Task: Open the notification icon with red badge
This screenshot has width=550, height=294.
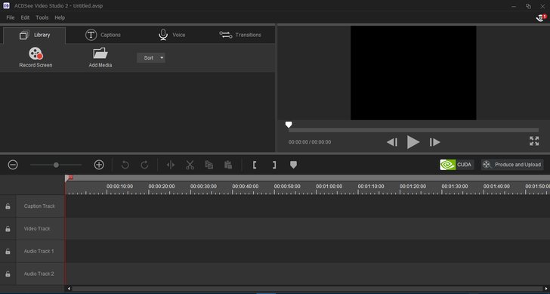Action: coord(541,17)
